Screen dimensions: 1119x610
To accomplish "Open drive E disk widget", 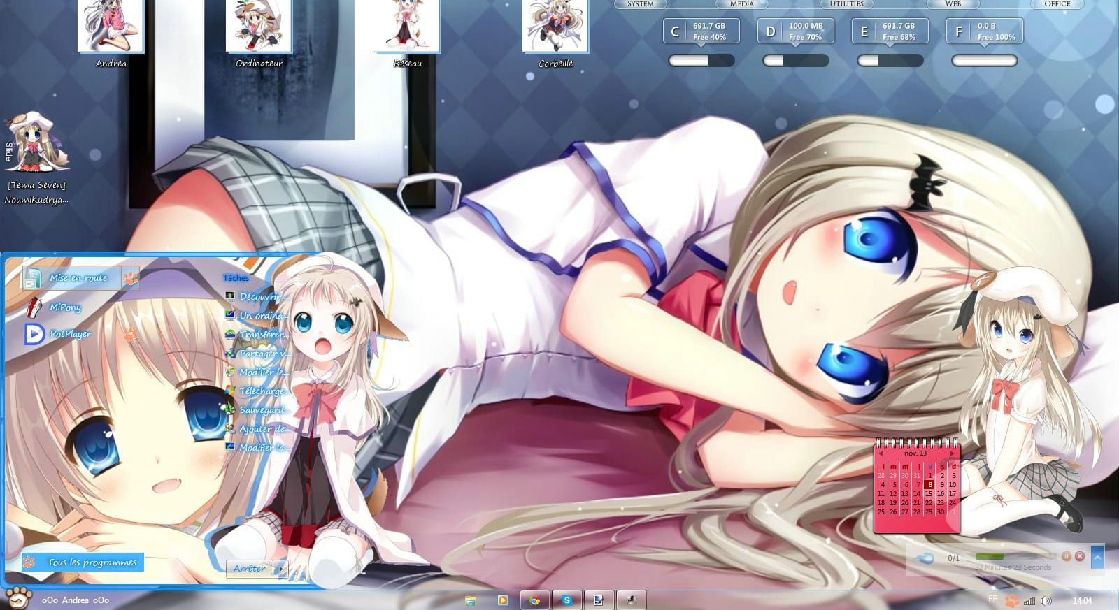I will pos(890,31).
